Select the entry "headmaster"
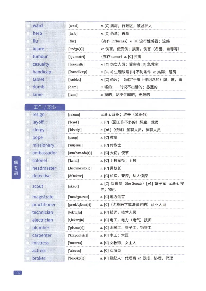The height and width of the screenshot is (291, 206). click(45, 168)
